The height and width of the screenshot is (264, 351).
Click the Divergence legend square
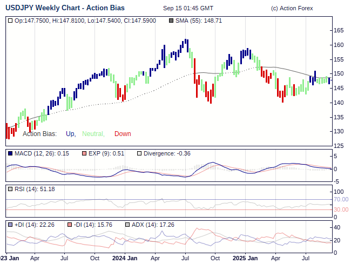139,153
